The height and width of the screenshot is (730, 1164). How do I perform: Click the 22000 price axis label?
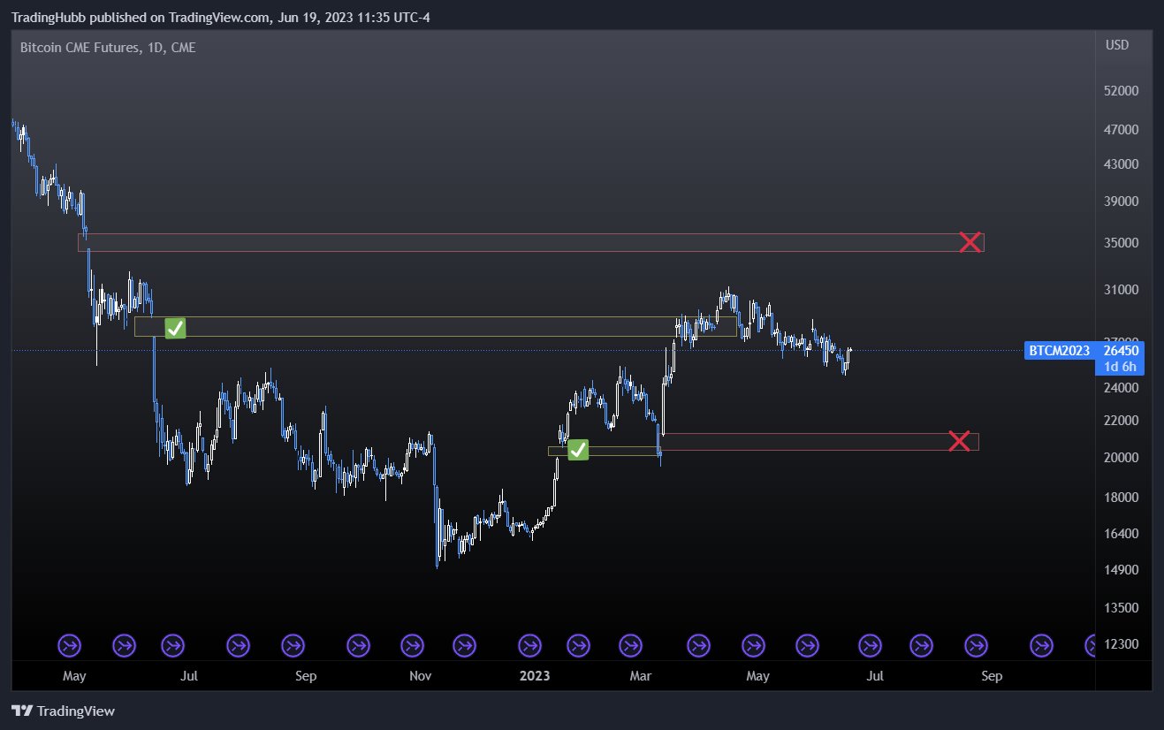(1121, 421)
